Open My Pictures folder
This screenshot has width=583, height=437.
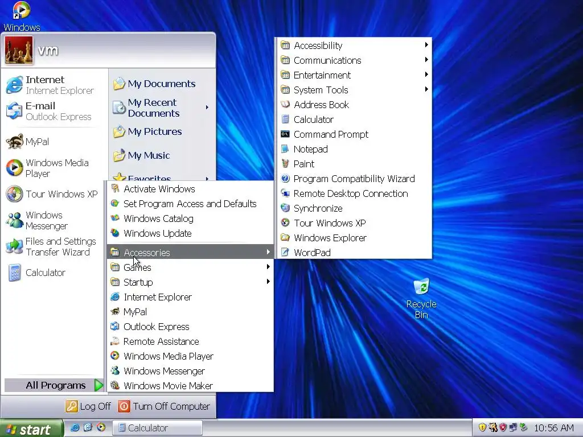coord(162,131)
